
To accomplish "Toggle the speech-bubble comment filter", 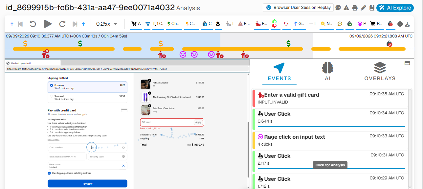I will (158, 24).
